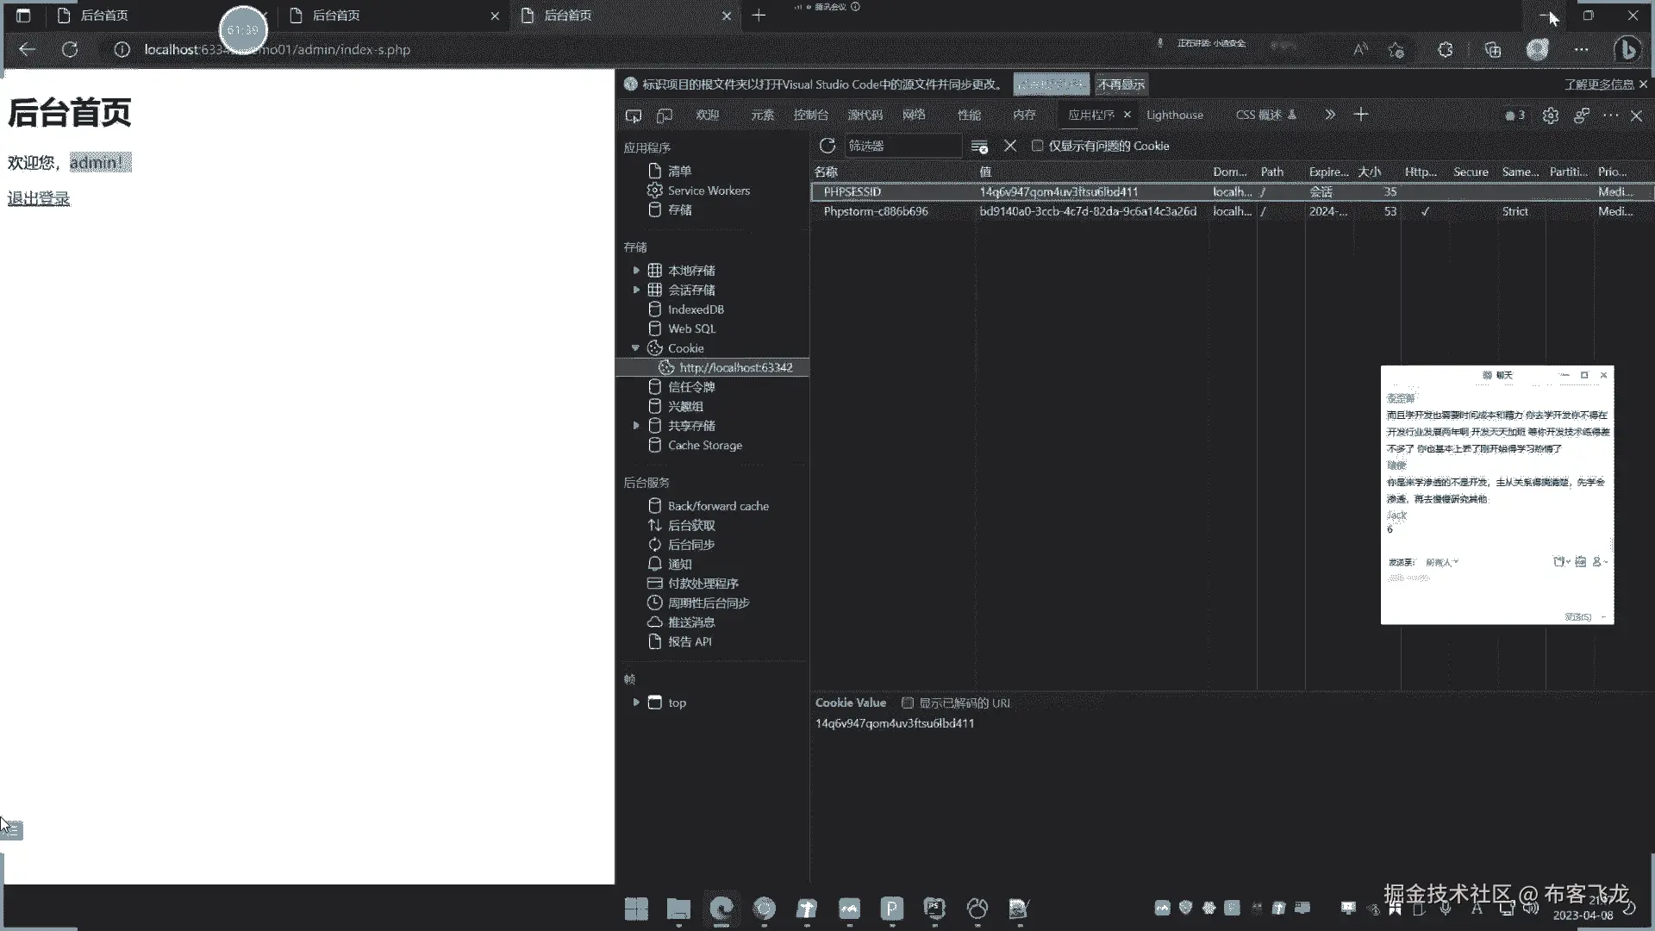Image resolution: width=1655 pixels, height=931 pixels.
Task: Toggle device emulation icon in DevTools
Action: coord(665,116)
